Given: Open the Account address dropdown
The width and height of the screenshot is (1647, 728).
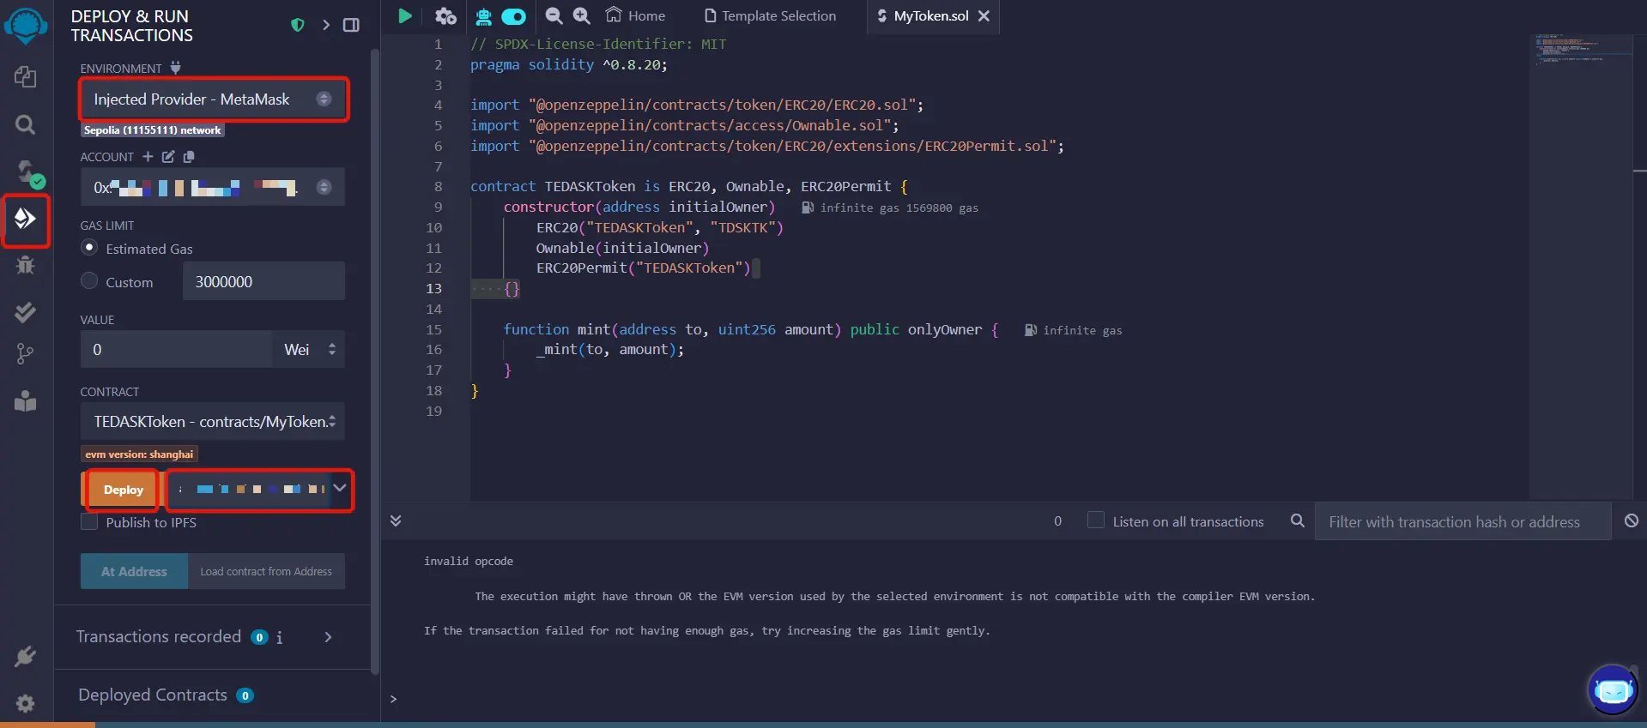Looking at the screenshot, I should (214, 187).
